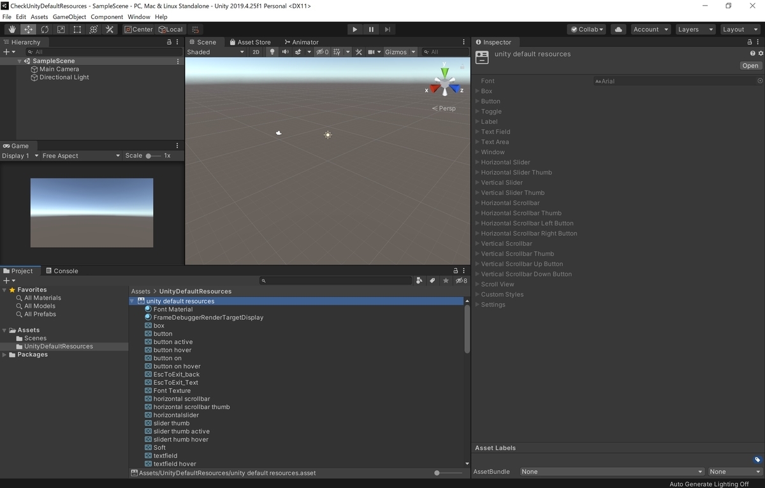Click the Inspector help icon

point(752,54)
